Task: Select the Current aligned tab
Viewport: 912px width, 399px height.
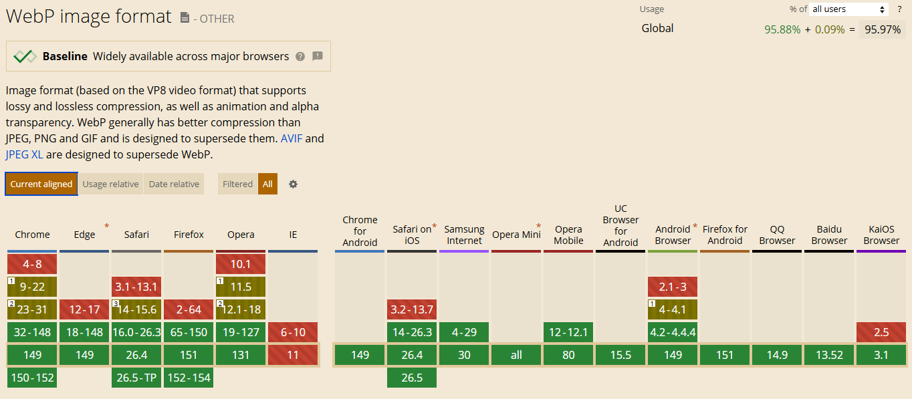Action: [41, 184]
